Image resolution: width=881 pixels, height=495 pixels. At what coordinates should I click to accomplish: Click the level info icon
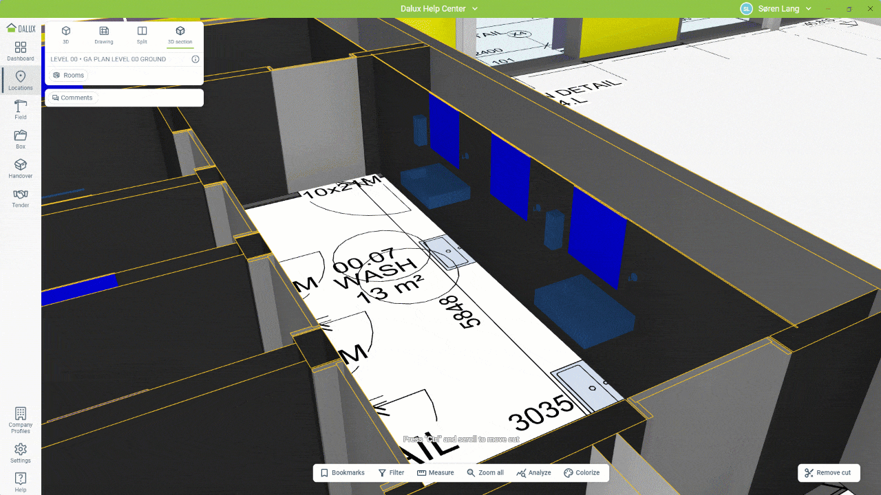click(195, 59)
